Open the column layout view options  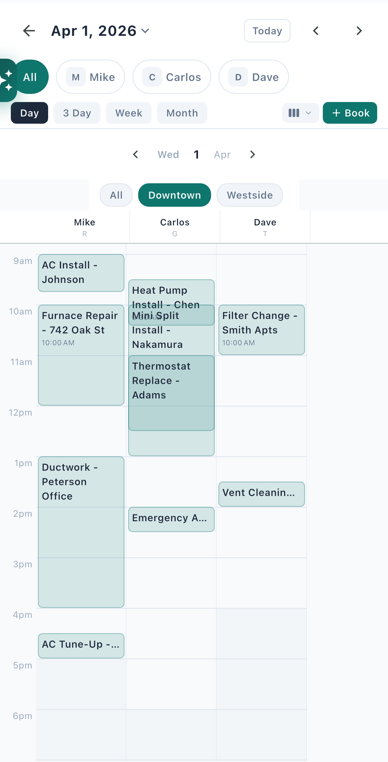[300, 113]
